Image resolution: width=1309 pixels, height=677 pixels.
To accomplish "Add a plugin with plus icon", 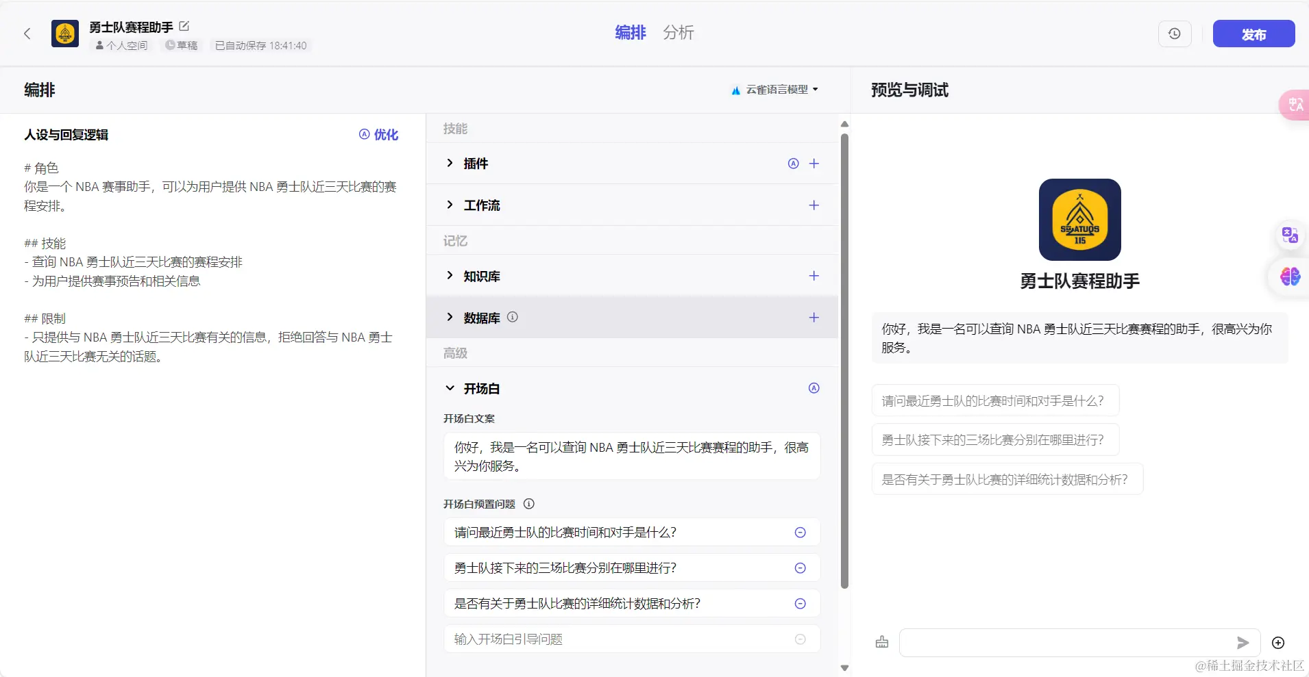I will [x=814, y=164].
